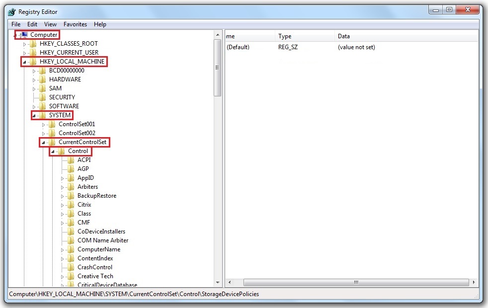Expand the HKEY_CLASSES_ROOT key
Screen dimensions: 488x308
click(x=24, y=44)
